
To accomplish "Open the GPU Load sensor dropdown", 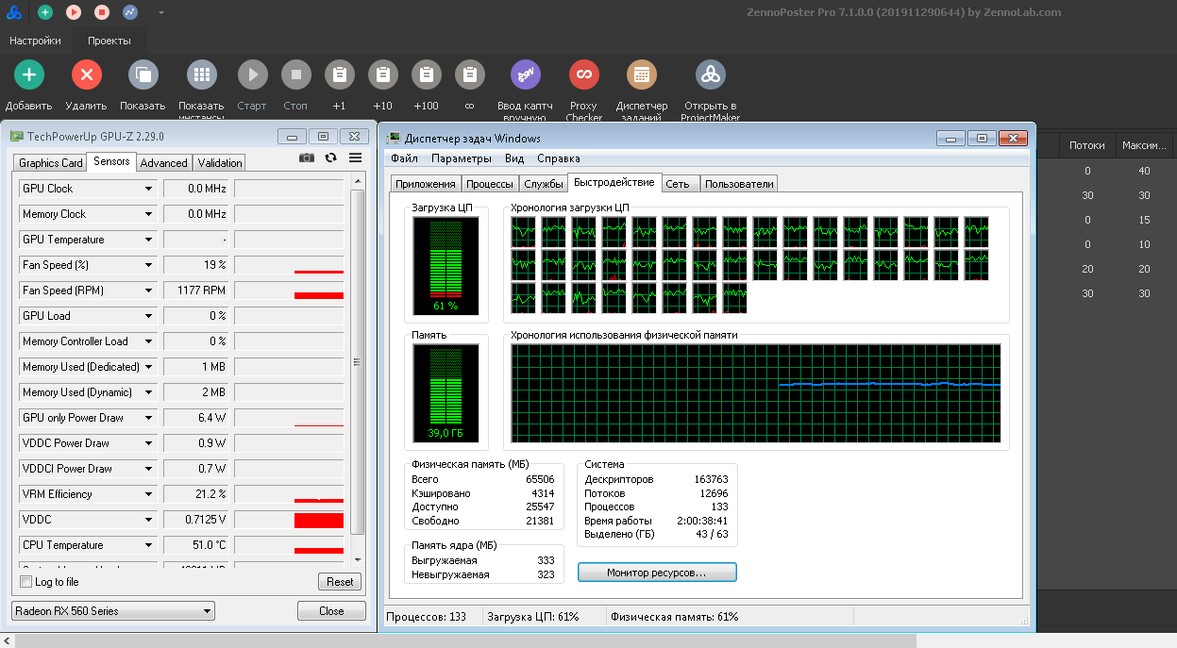I will (149, 316).
